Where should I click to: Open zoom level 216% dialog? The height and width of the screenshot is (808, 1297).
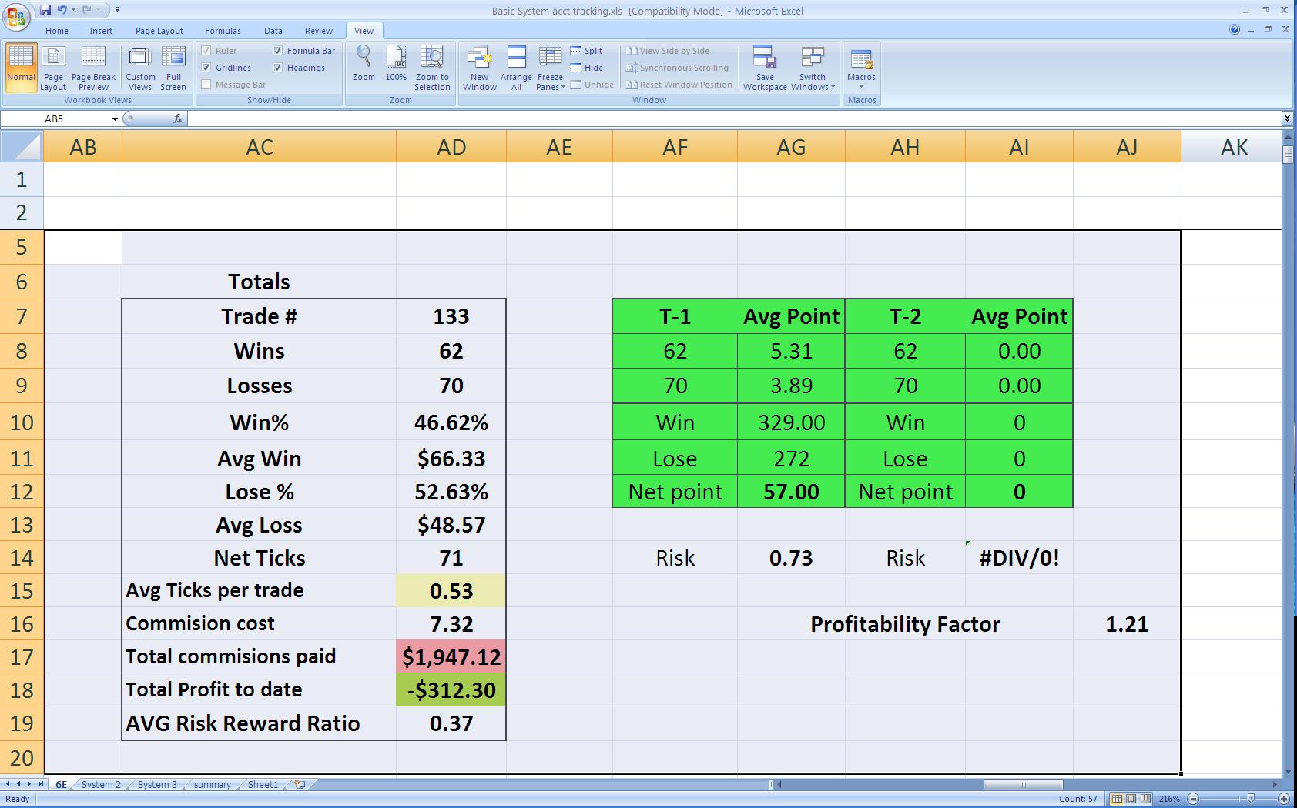(1169, 799)
